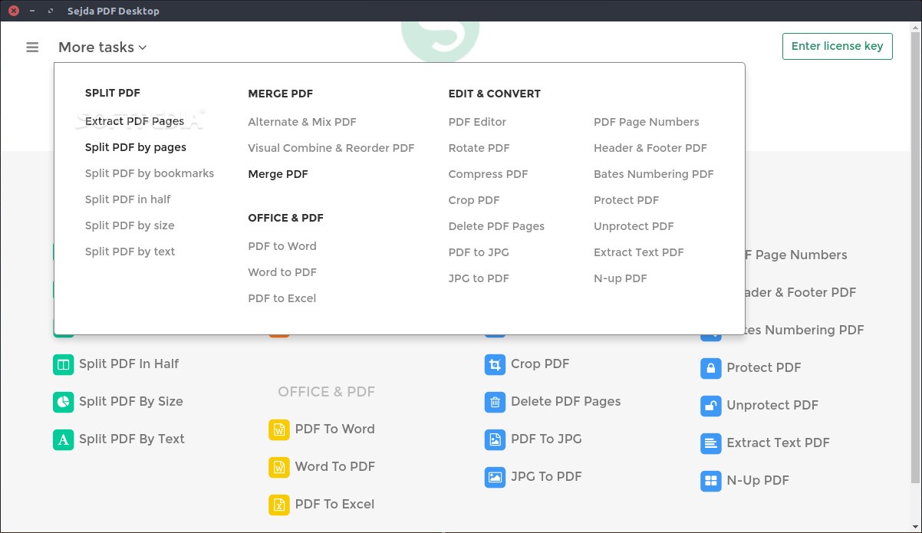Pick Crop PDF in the dropdown menu
Viewport: 922px width, 533px height.
tap(474, 200)
